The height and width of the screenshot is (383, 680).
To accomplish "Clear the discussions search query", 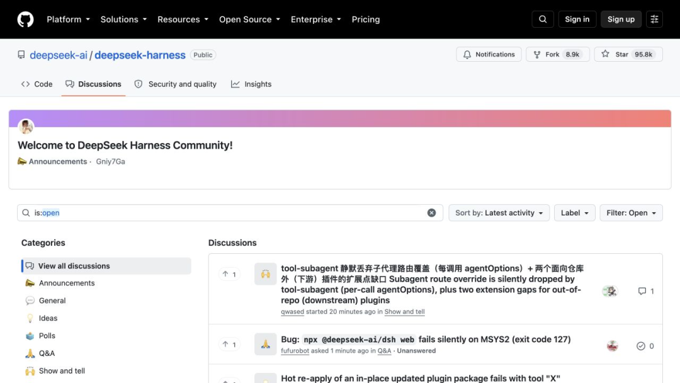I will click(x=431, y=212).
